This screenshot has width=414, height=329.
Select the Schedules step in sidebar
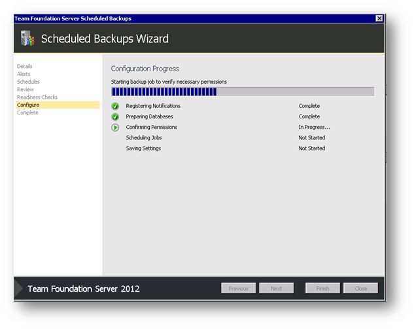tap(28, 82)
